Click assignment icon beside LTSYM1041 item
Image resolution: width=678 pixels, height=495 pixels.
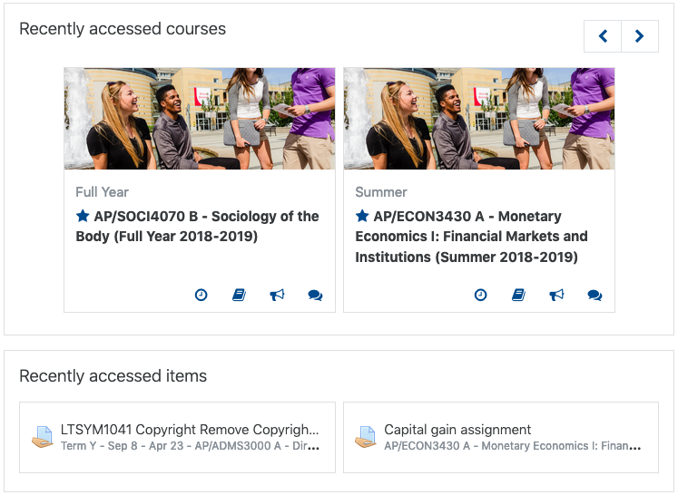[43, 437]
